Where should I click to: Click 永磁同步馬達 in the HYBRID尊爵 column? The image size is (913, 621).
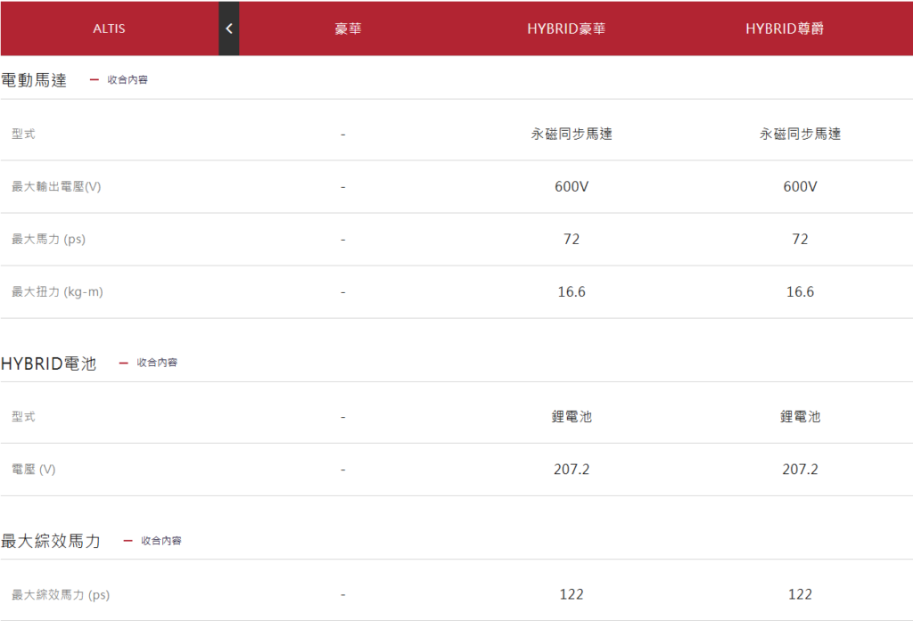click(x=800, y=134)
